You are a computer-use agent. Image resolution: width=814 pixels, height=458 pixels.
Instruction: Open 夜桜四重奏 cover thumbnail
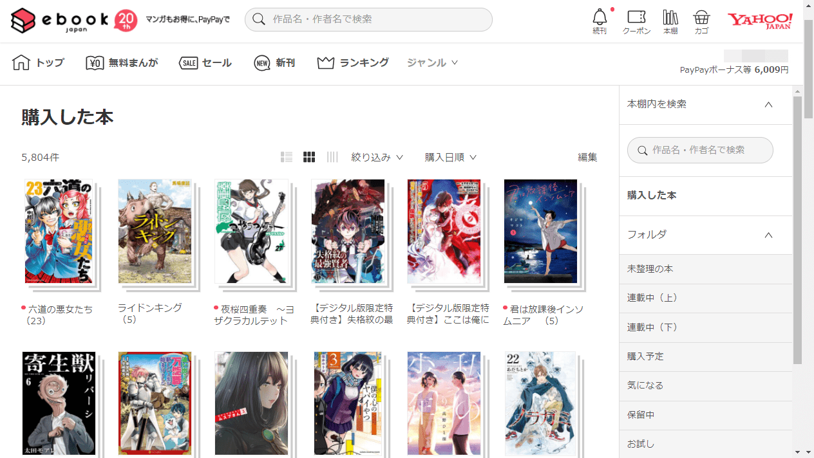(x=251, y=232)
